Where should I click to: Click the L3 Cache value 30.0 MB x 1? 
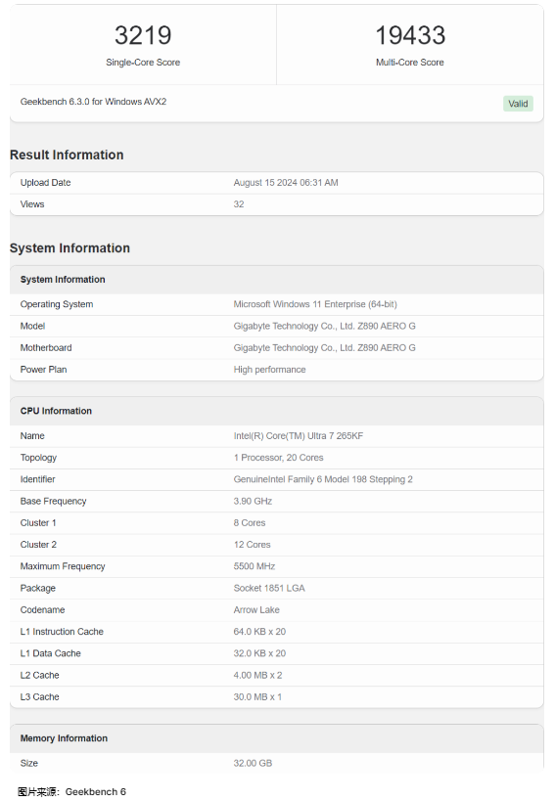pyautogui.click(x=257, y=696)
